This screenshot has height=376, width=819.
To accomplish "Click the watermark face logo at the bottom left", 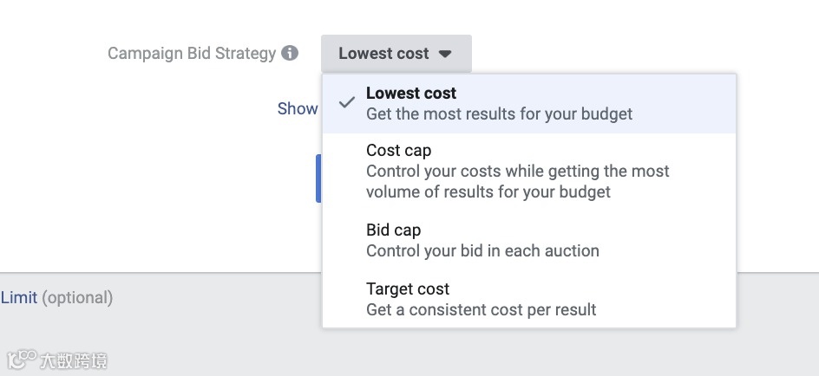I will coord(22,358).
